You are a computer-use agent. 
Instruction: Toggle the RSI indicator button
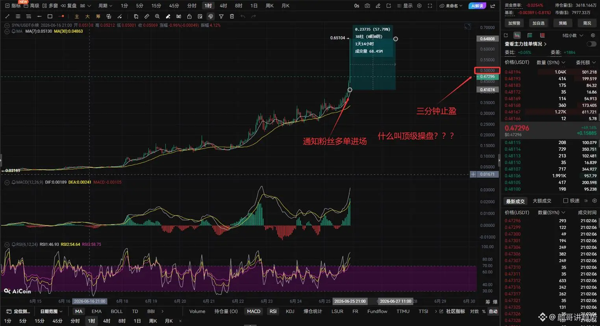[x=273, y=311]
